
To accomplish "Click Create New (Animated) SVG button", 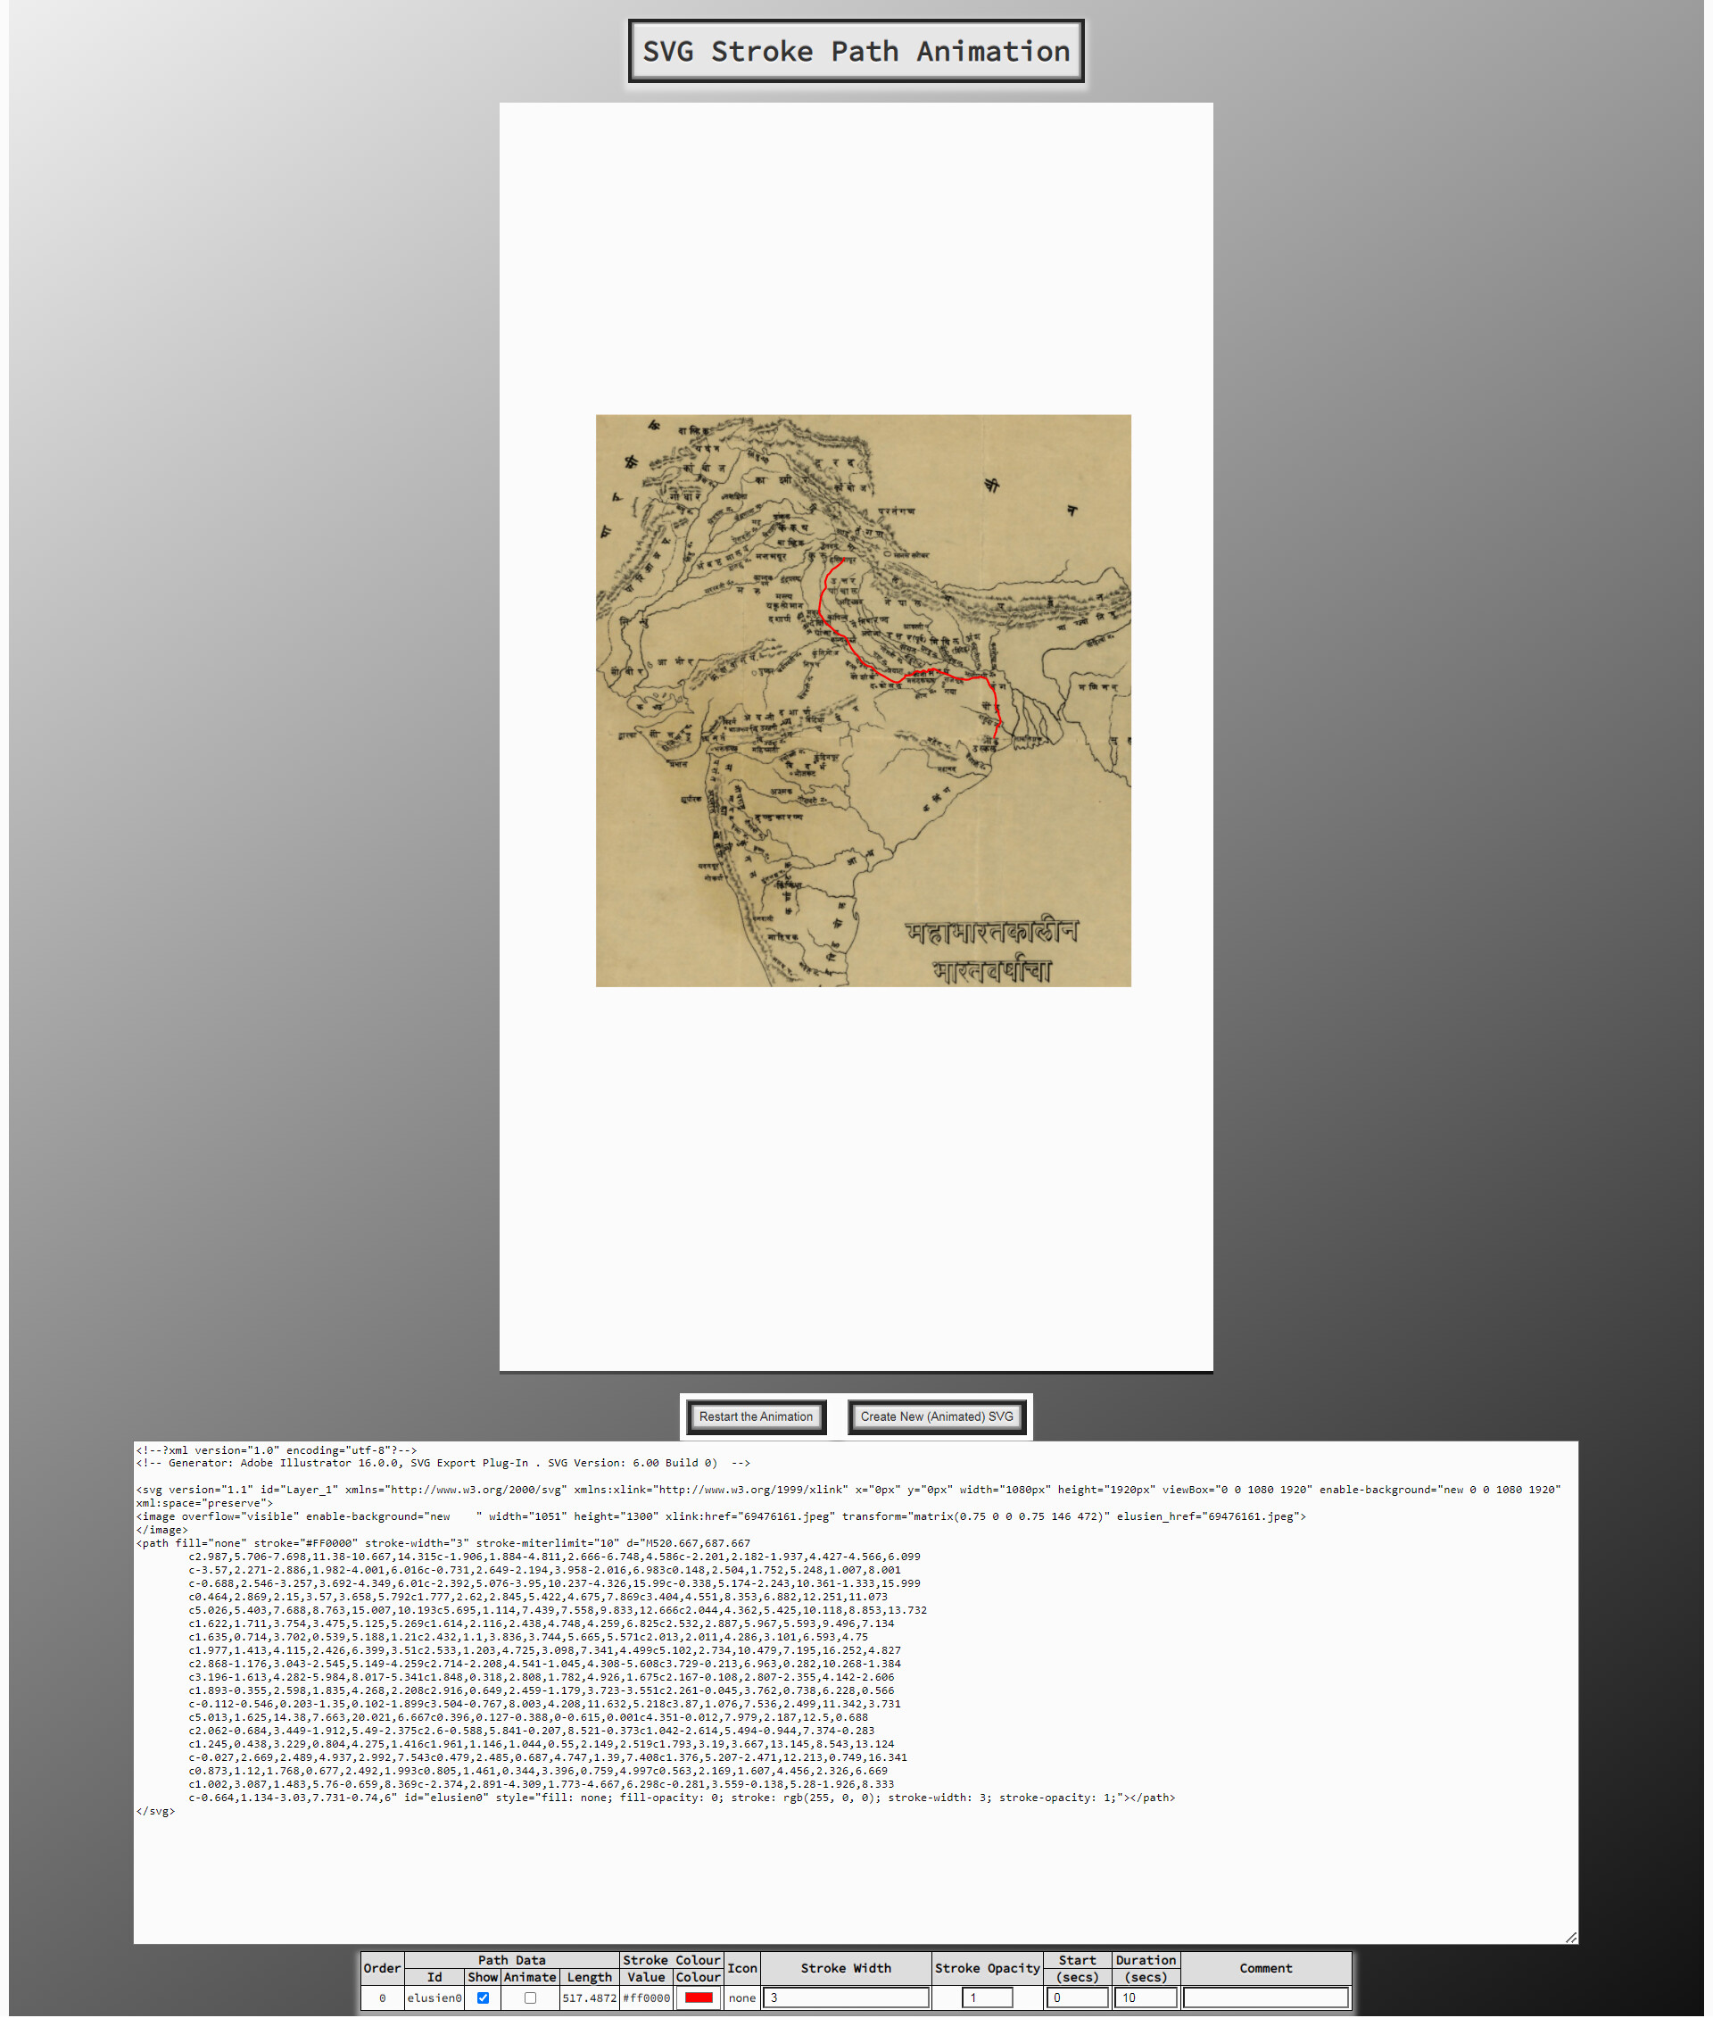I will pos(936,1416).
